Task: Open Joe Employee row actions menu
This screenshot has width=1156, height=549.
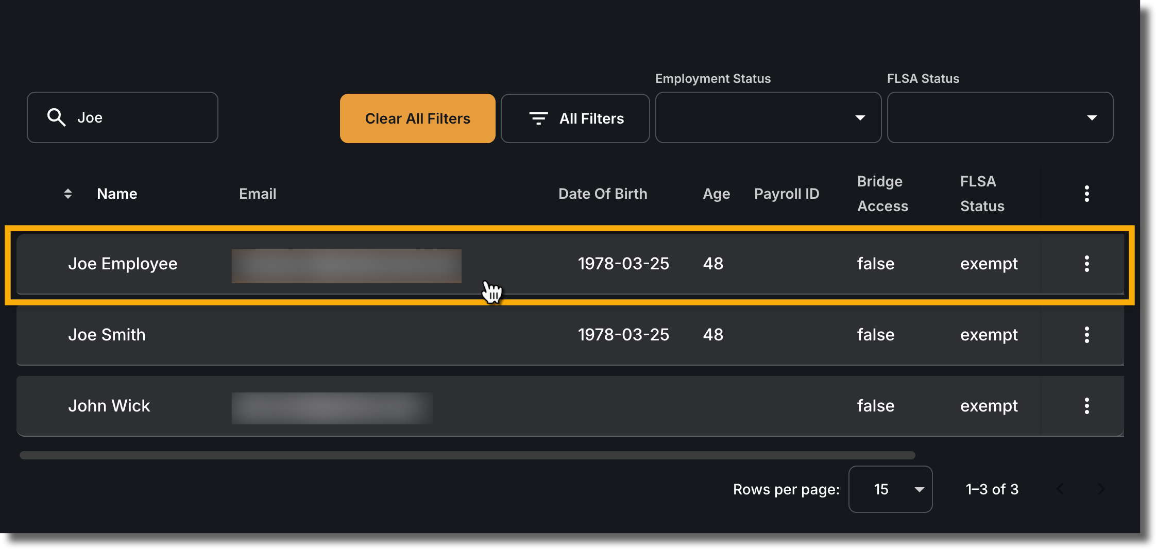Action: pos(1086,264)
